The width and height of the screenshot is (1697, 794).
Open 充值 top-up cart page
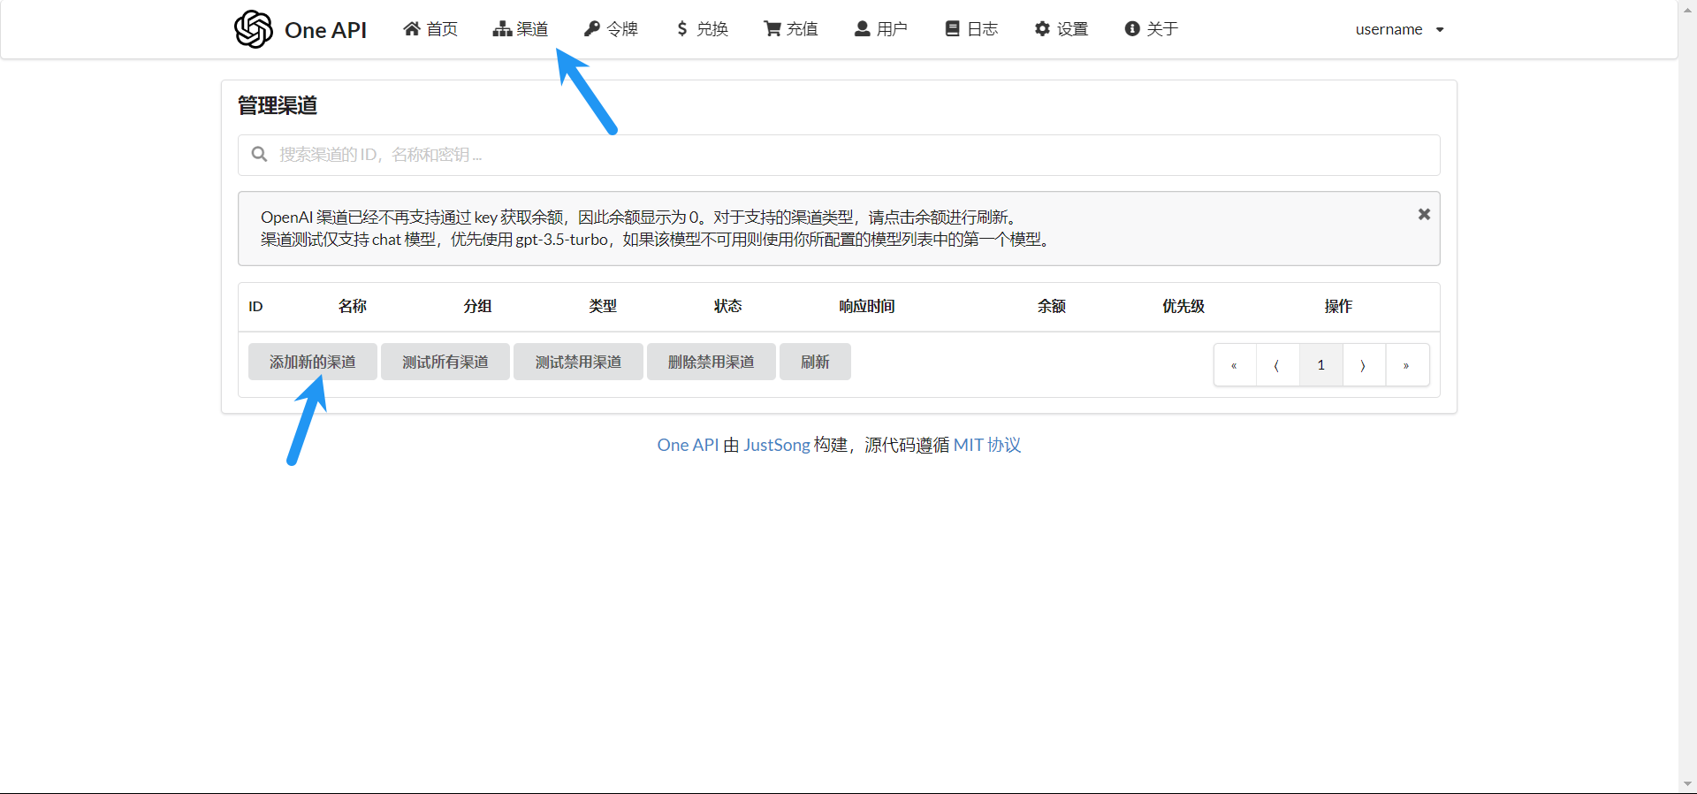point(791,29)
